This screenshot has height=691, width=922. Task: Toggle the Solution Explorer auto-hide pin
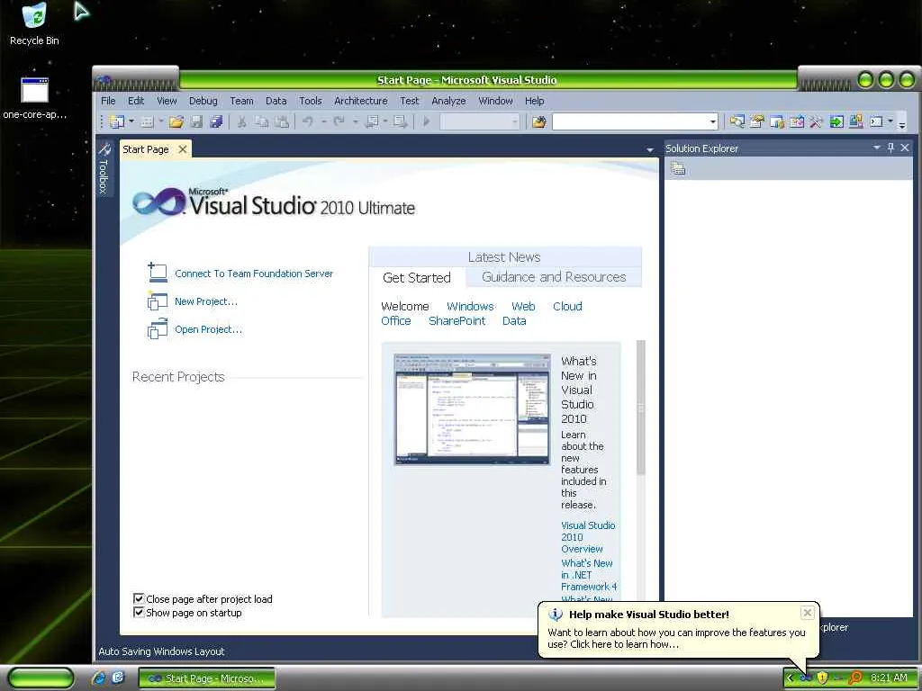point(890,148)
